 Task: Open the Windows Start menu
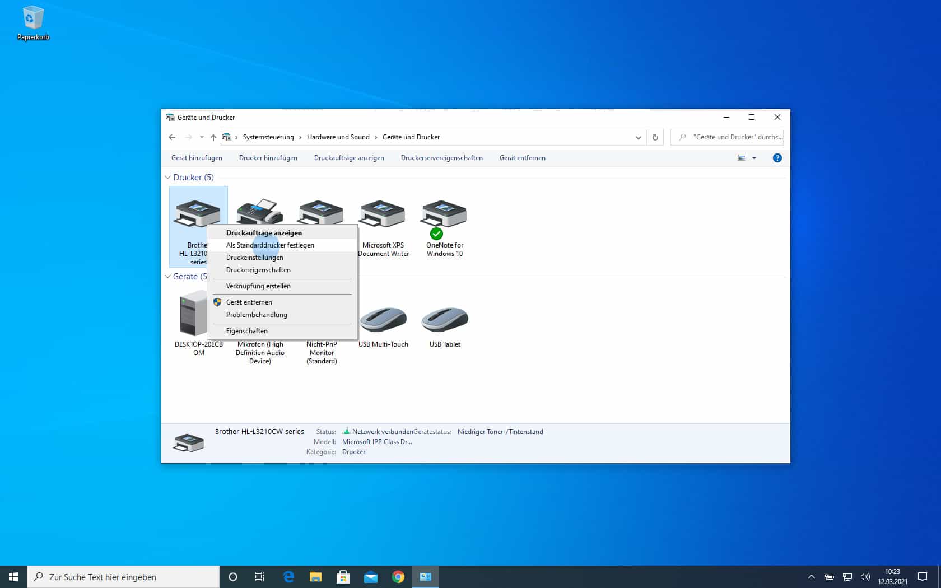point(13,577)
